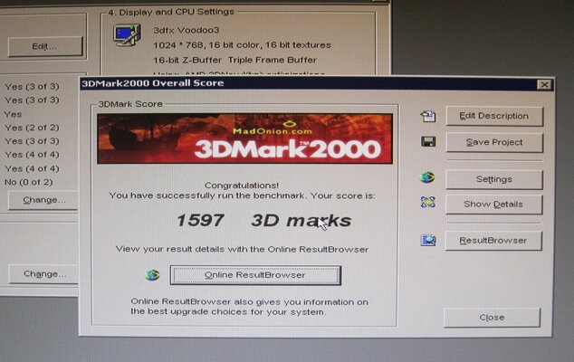Click the floppy disk icon beside Save Project

pyautogui.click(x=428, y=142)
